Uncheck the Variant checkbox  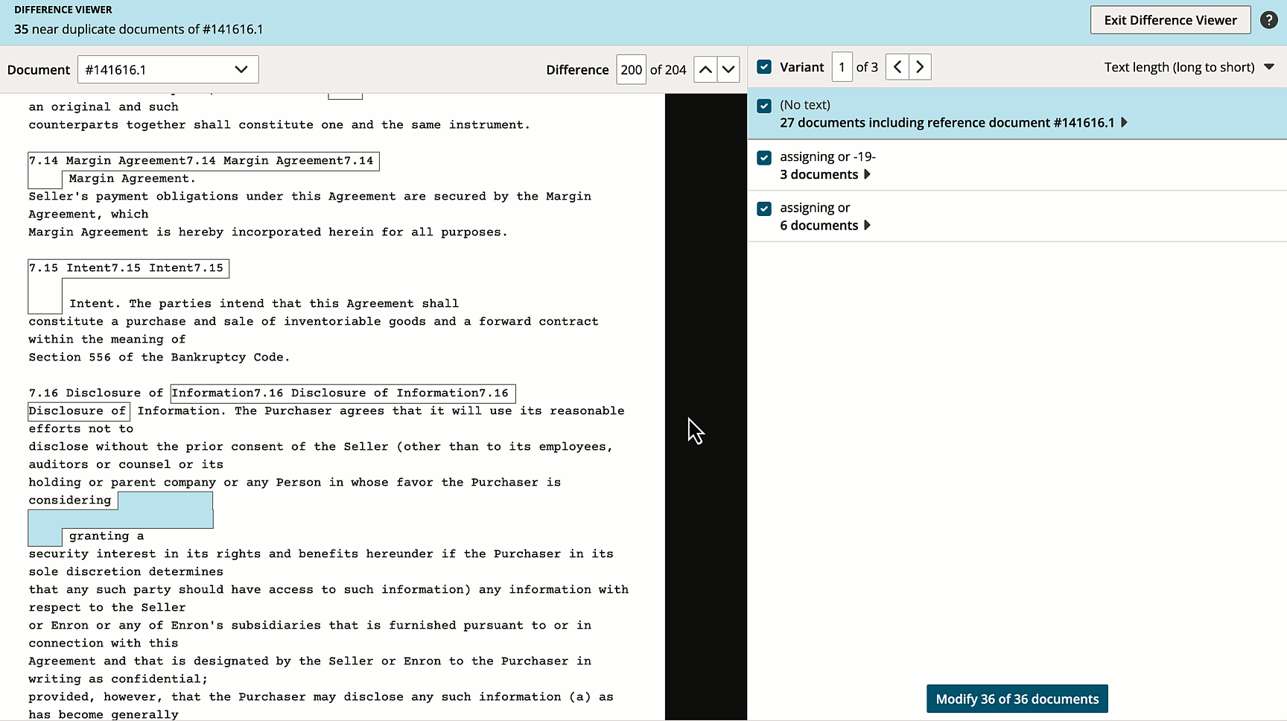coord(764,66)
